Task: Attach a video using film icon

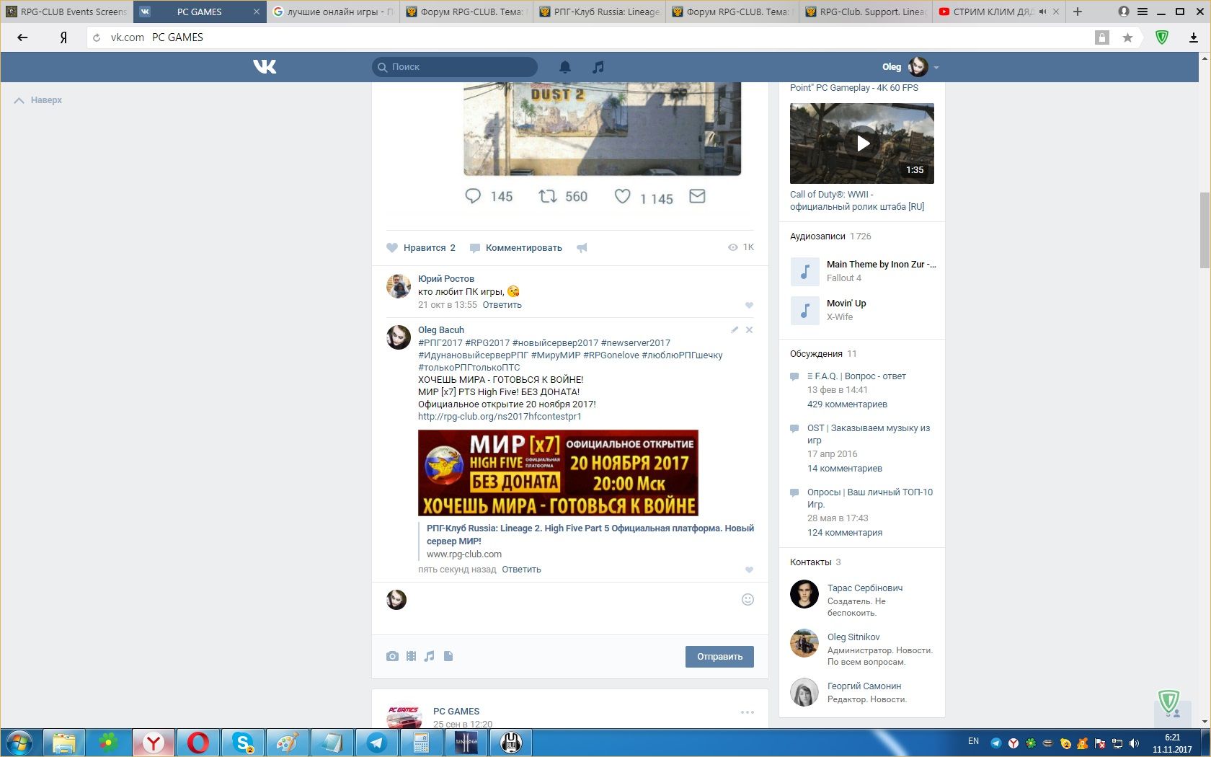Action: click(x=411, y=656)
